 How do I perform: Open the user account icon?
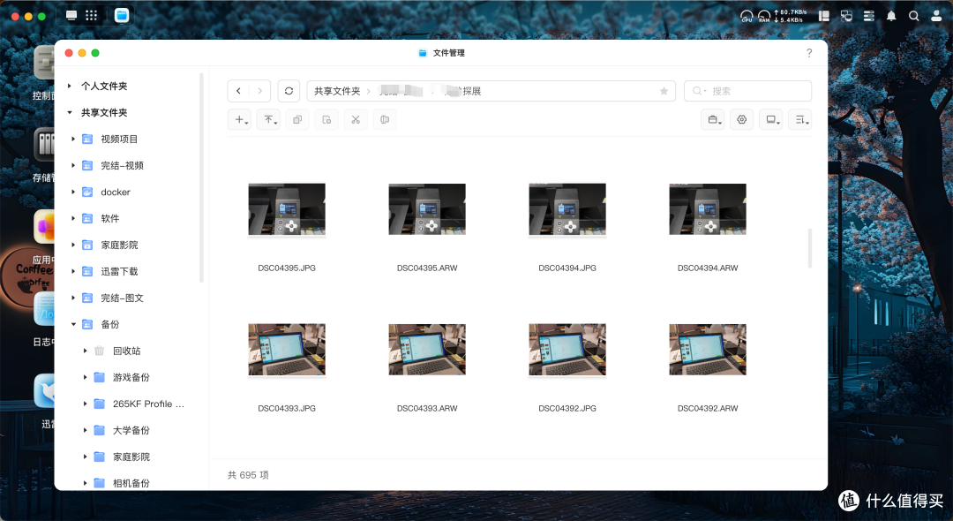click(936, 17)
